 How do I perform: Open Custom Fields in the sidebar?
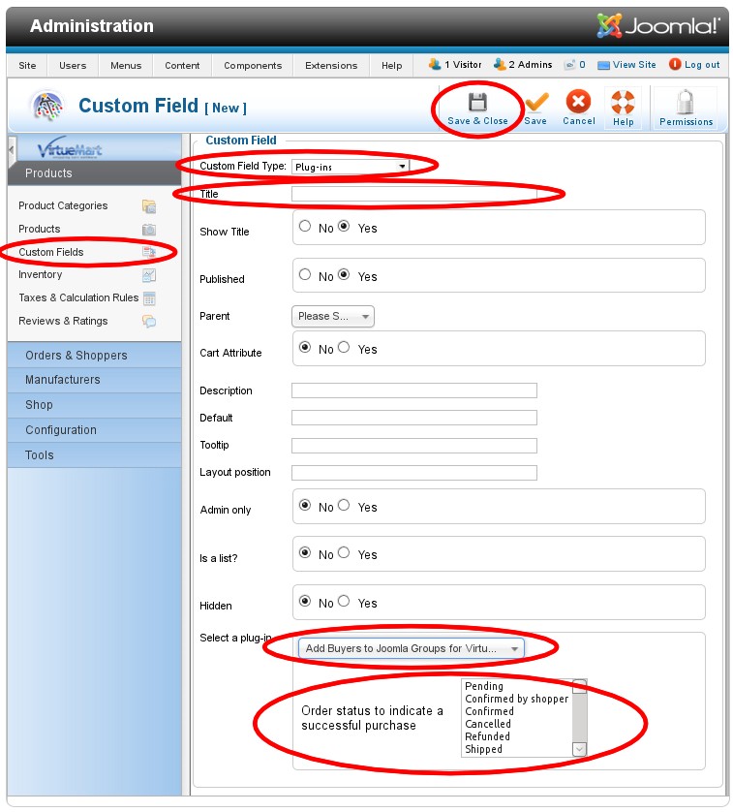pyautogui.click(x=51, y=252)
